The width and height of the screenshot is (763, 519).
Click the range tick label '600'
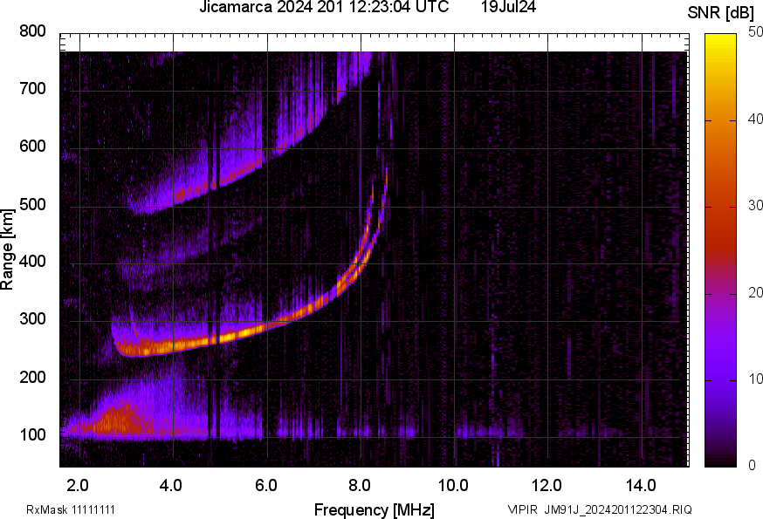pos(32,147)
